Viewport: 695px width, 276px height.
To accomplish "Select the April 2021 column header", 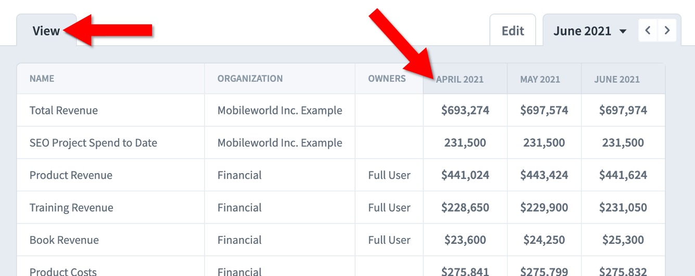I will click(x=460, y=80).
